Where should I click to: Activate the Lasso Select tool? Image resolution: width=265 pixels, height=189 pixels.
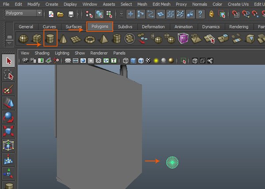[8, 75]
